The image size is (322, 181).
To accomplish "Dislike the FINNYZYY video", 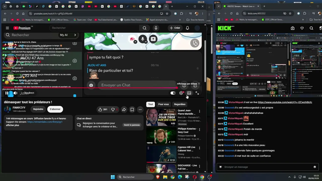I will coord(113,109).
